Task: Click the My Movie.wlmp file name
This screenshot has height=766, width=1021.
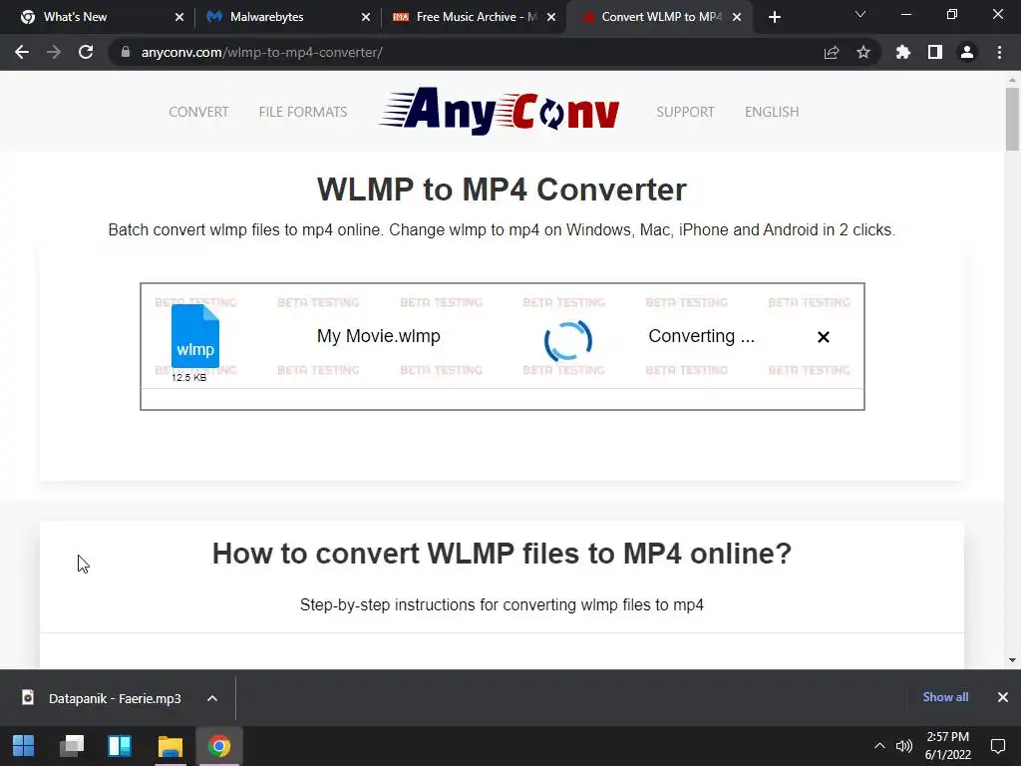Action: 378,336
